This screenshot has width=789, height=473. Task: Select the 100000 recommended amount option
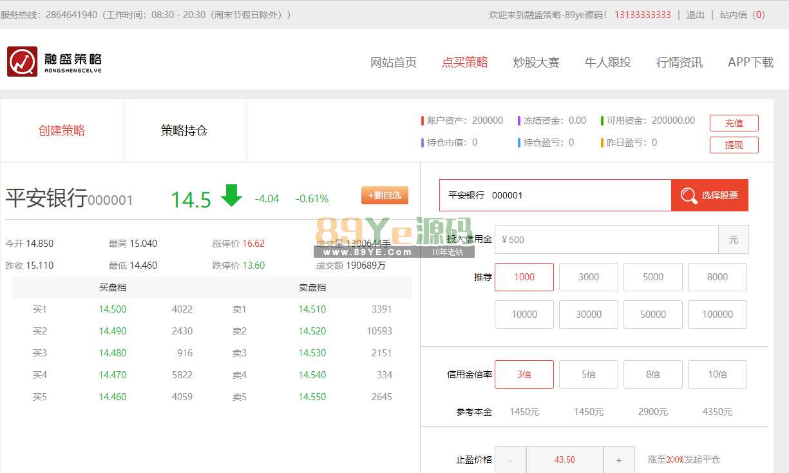tap(718, 314)
